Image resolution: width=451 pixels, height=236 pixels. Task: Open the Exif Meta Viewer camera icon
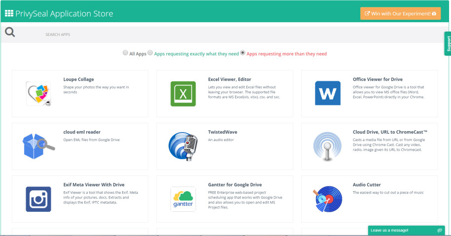click(38, 199)
